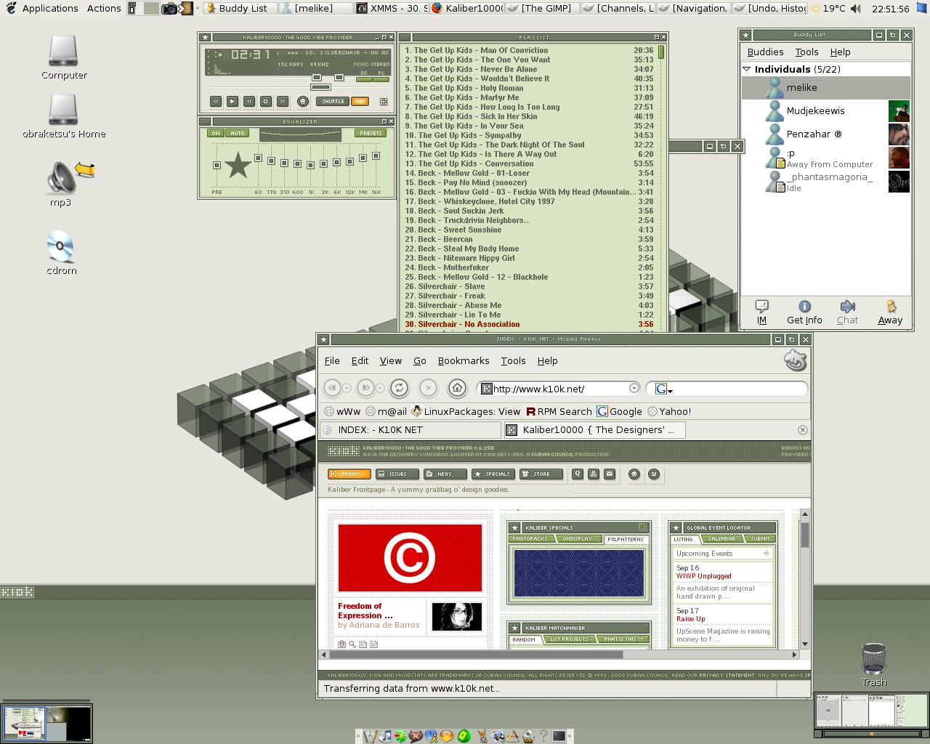Click the XMMS smiley eject icon

pyautogui.click(x=303, y=102)
